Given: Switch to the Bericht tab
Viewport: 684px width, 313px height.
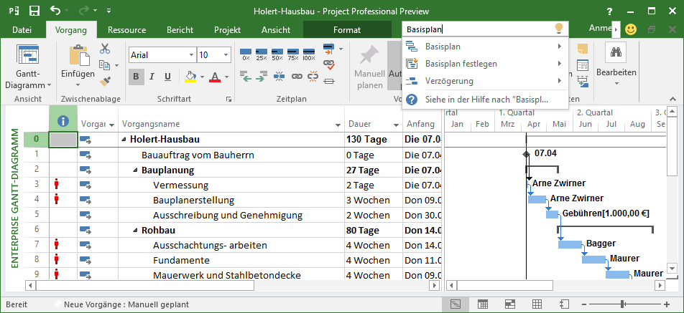Looking at the screenshot, I should pyautogui.click(x=180, y=29).
